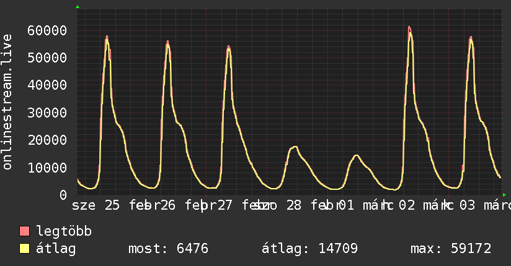The height and width of the screenshot is (266, 511).
Task: Click the 50000 y-axis label
Action: (x=47, y=58)
